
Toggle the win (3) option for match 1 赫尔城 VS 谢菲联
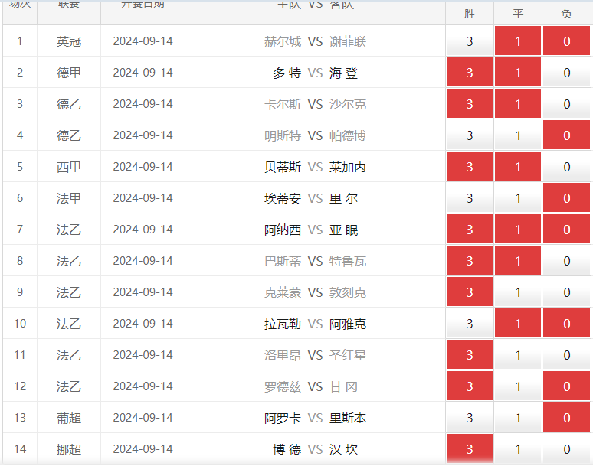click(x=470, y=41)
